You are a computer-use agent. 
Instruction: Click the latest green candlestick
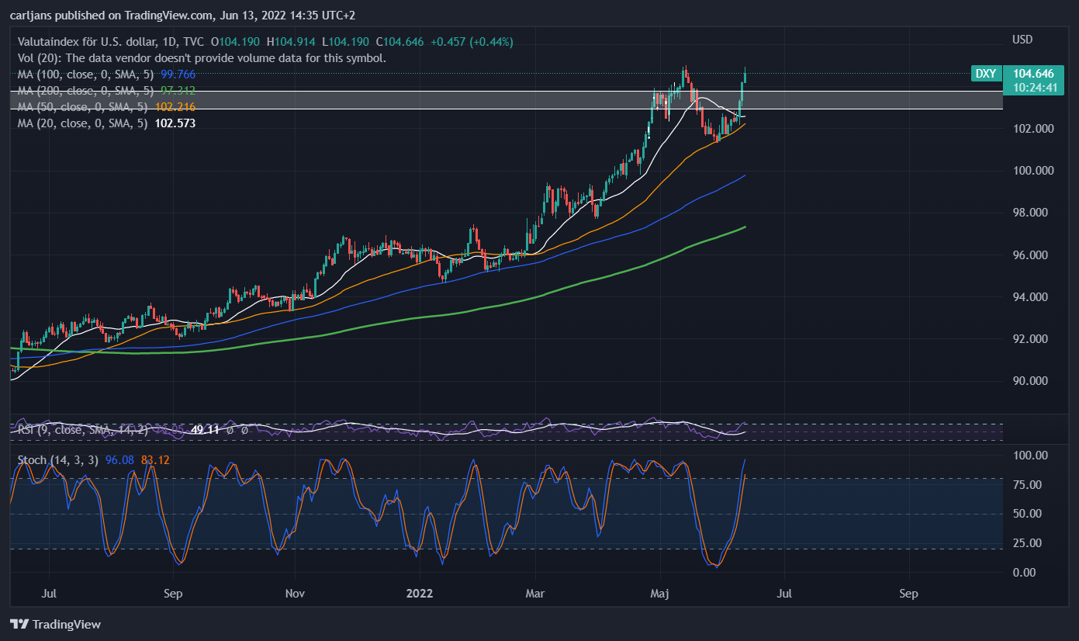[x=745, y=75]
